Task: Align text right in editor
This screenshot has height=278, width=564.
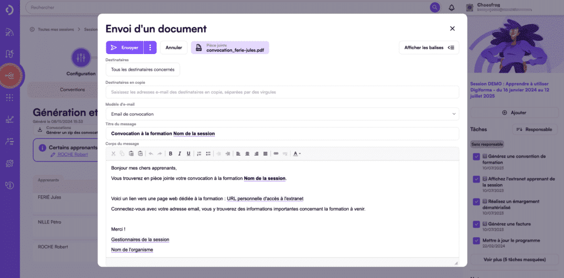Action: click(x=256, y=154)
